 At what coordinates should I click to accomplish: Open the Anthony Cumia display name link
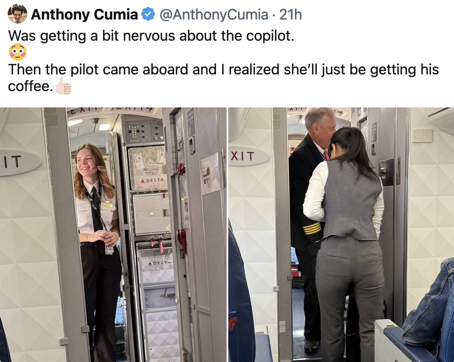[84, 15]
